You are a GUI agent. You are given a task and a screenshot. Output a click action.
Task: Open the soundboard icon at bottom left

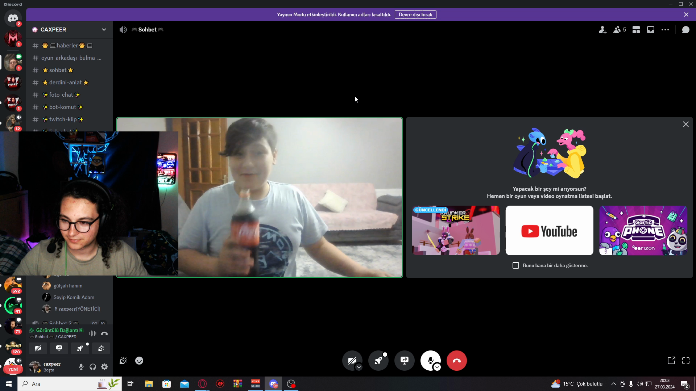pos(123,361)
